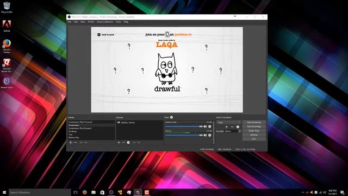Viewport: 348px width, 196px height.
Task: Move selected source up
Action: [x=134, y=143]
